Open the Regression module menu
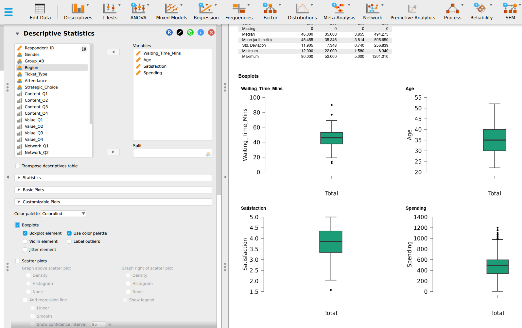The width and height of the screenshot is (522, 328). coord(206,12)
